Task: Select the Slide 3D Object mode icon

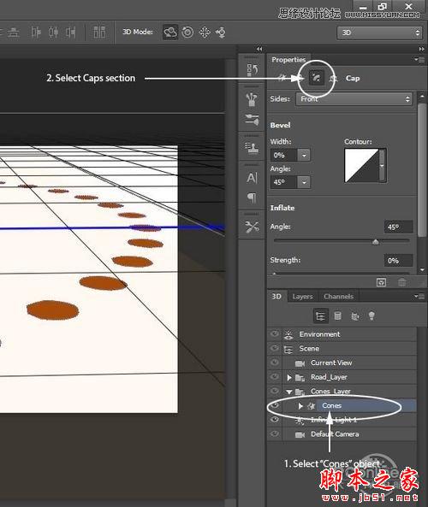Action: (221, 32)
